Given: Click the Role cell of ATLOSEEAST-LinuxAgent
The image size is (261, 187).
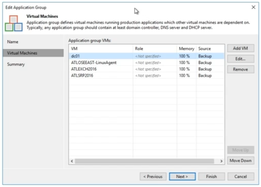Looking at the screenshot, I should 148,63.
